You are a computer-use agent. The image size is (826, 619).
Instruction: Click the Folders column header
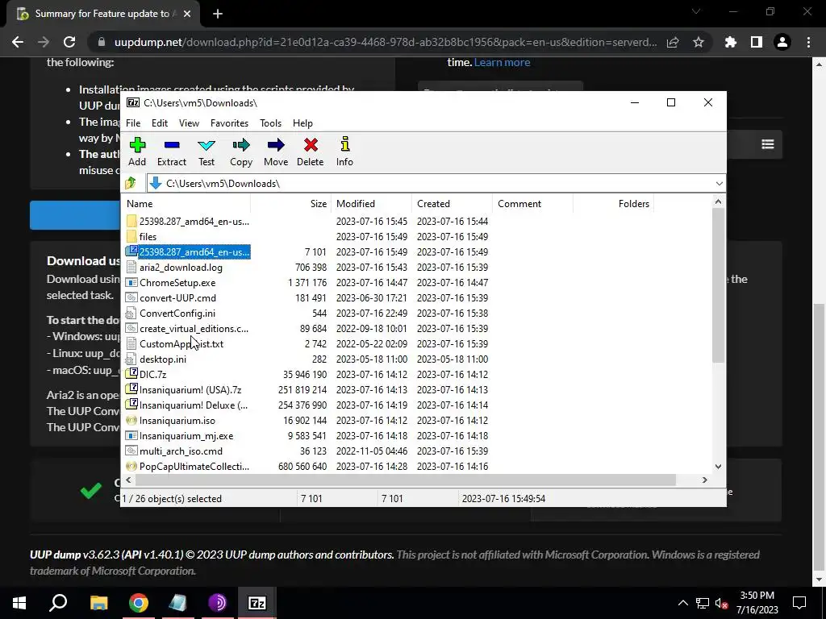coord(613,204)
